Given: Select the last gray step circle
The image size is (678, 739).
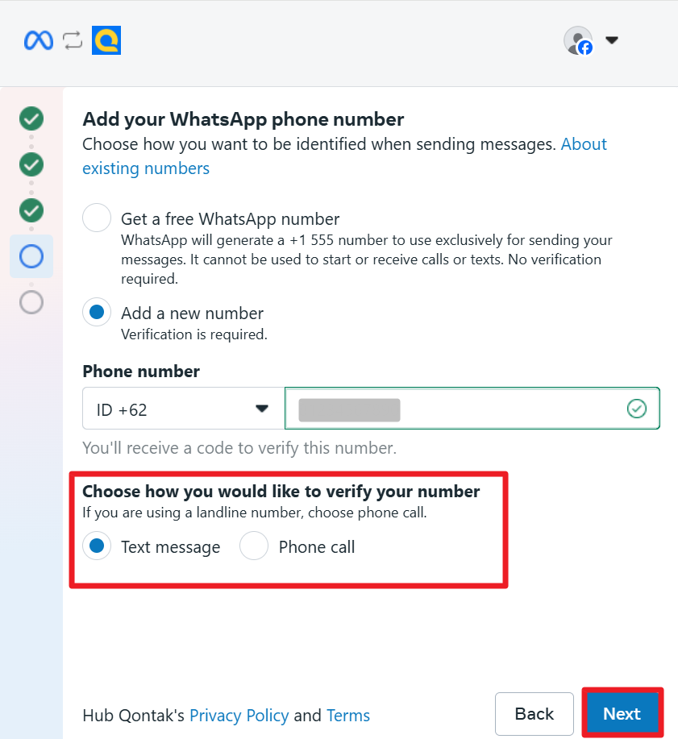Looking at the screenshot, I should pos(31,302).
